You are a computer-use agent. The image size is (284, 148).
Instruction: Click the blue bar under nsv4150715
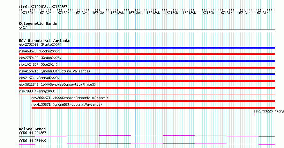147,74
